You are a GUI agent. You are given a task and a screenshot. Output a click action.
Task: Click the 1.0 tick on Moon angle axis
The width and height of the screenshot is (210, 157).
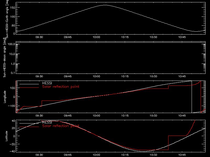pos(13,64)
